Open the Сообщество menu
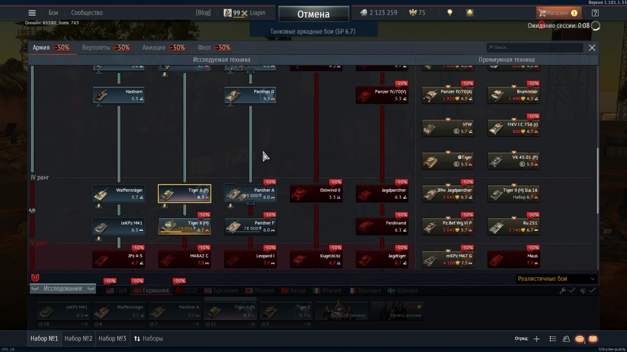This screenshot has width=627, height=352. point(87,13)
